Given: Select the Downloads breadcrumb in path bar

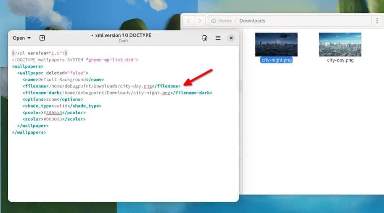Looking at the screenshot, I should 252,21.
